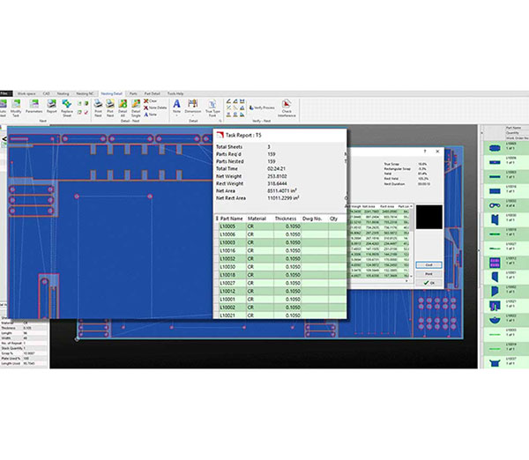Screen dimensions: 529x460
Task: Close the back dialog with its X button
Action: click(437, 152)
